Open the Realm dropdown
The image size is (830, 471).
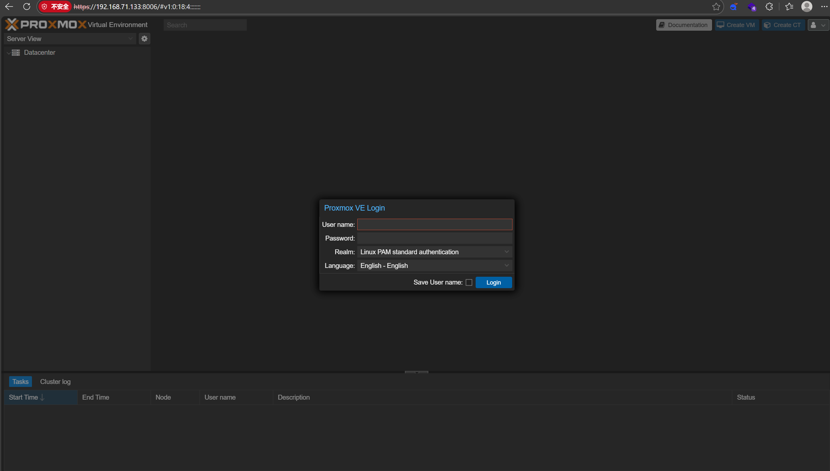click(506, 252)
